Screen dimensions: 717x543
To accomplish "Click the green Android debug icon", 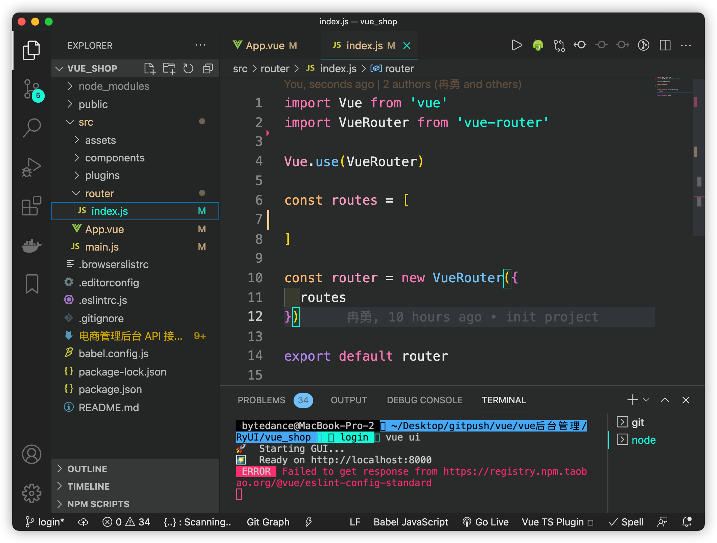I will tap(538, 45).
